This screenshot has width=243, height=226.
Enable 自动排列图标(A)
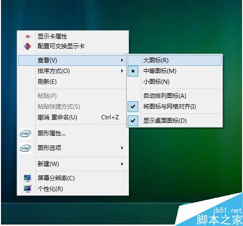tap(175, 96)
